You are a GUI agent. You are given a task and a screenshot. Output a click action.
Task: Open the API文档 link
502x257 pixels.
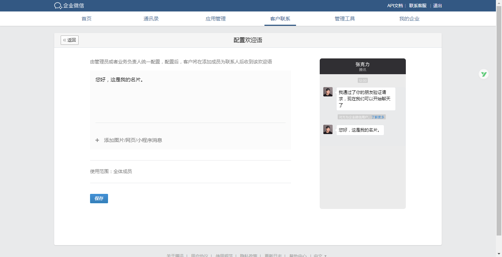click(x=395, y=6)
